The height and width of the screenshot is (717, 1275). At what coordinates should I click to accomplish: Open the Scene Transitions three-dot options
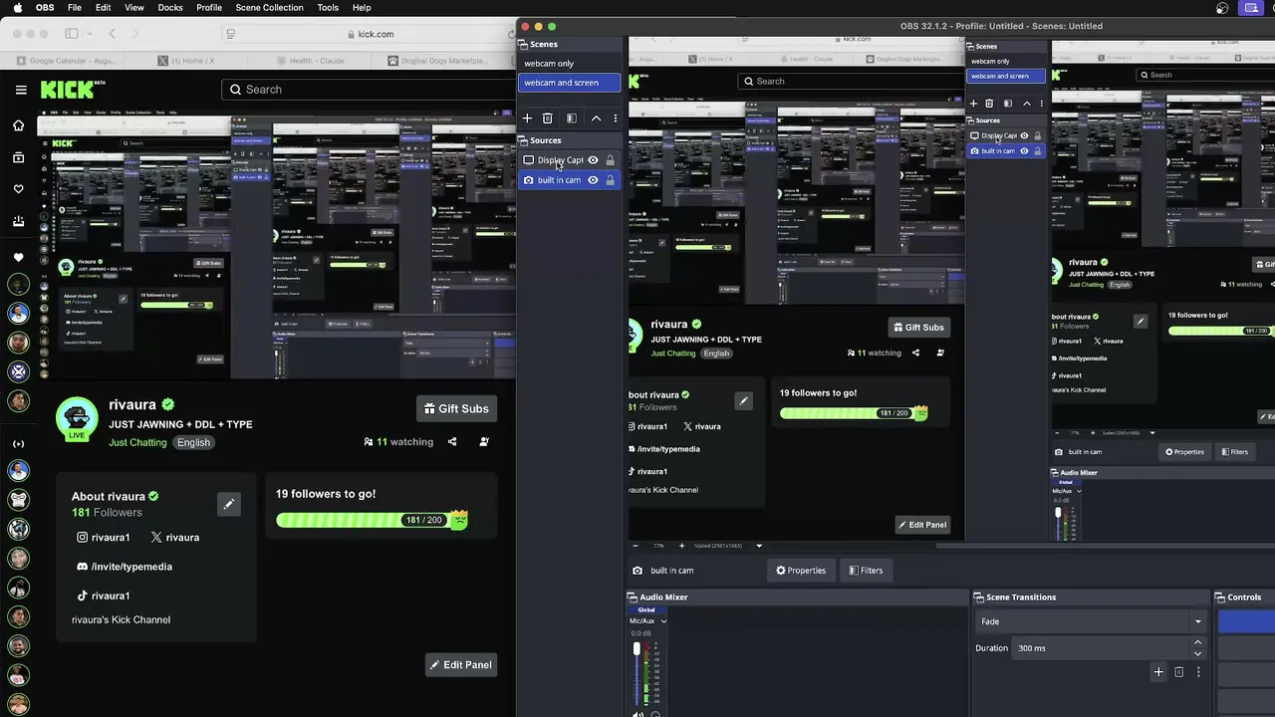1198,672
